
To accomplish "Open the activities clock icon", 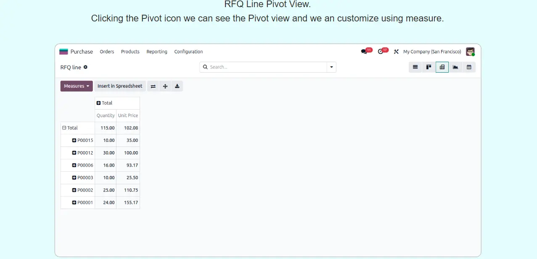I will pos(381,52).
